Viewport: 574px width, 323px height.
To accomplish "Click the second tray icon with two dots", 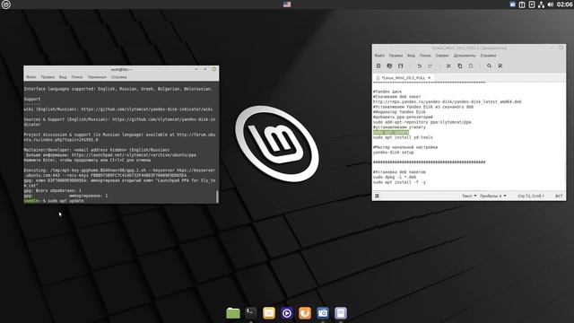I will [x=522, y=4].
